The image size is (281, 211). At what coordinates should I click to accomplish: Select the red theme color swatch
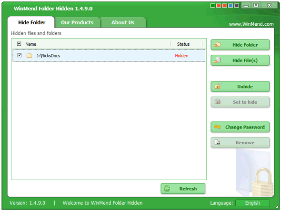pyautogui.click(x=219, y=6)
